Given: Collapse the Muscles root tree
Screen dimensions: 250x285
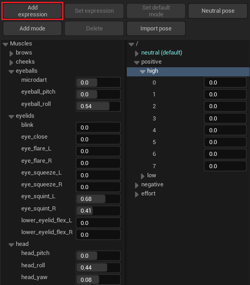Looking at the screenshot, I should [x=5, y=44].
